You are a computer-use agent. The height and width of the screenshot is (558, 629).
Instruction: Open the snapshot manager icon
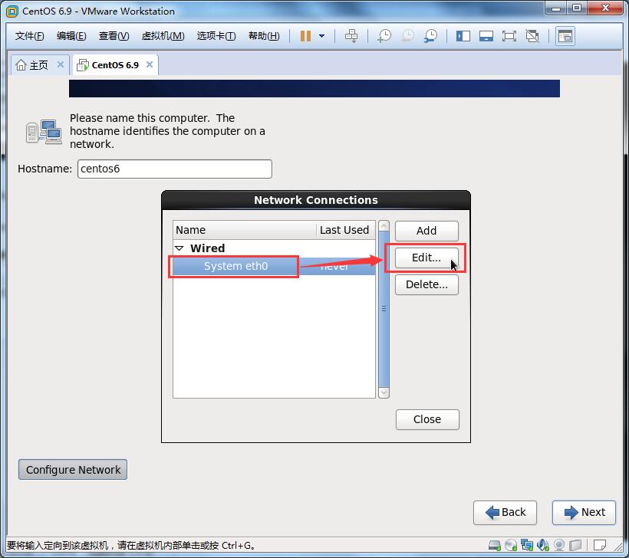(x=431, y=36)
